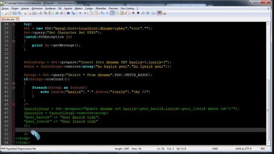Open the question mark help menu
This screenshot has height=154, width=274.
coord(137,9)
